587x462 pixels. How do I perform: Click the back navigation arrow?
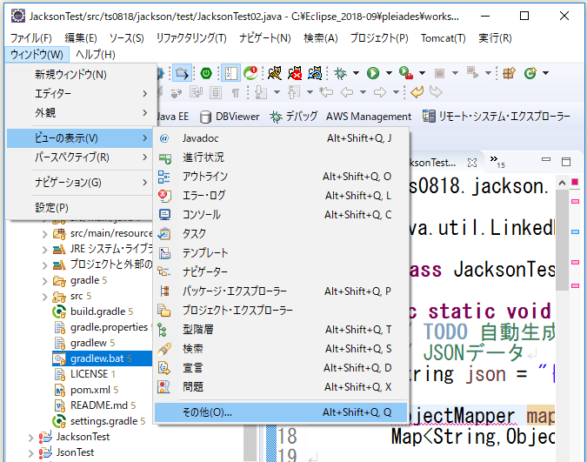pyautogui.click(x=347, y=92)
